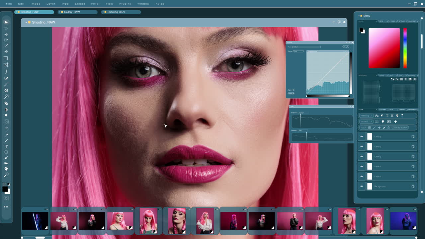Hide the Background layer
This screenshot has height=239, width=425.
[x=362, y=186]
